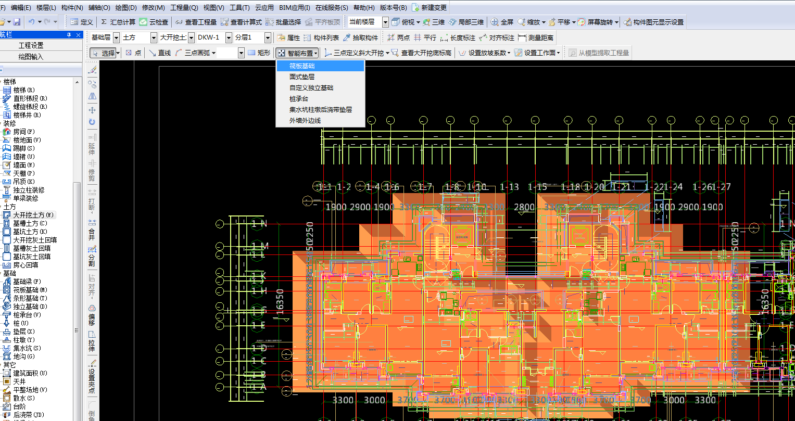Select the 点 point drawing tool
Screen dimensions: 795x421
pos(133,53)
